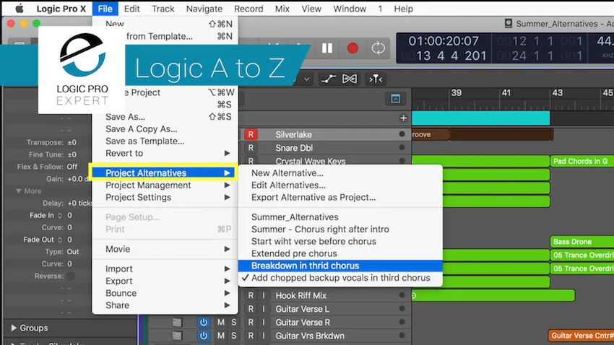The height and width of the screenshot is (345, 614).
Task: Open the Project Settings submenu
Action: coord(165,197)
